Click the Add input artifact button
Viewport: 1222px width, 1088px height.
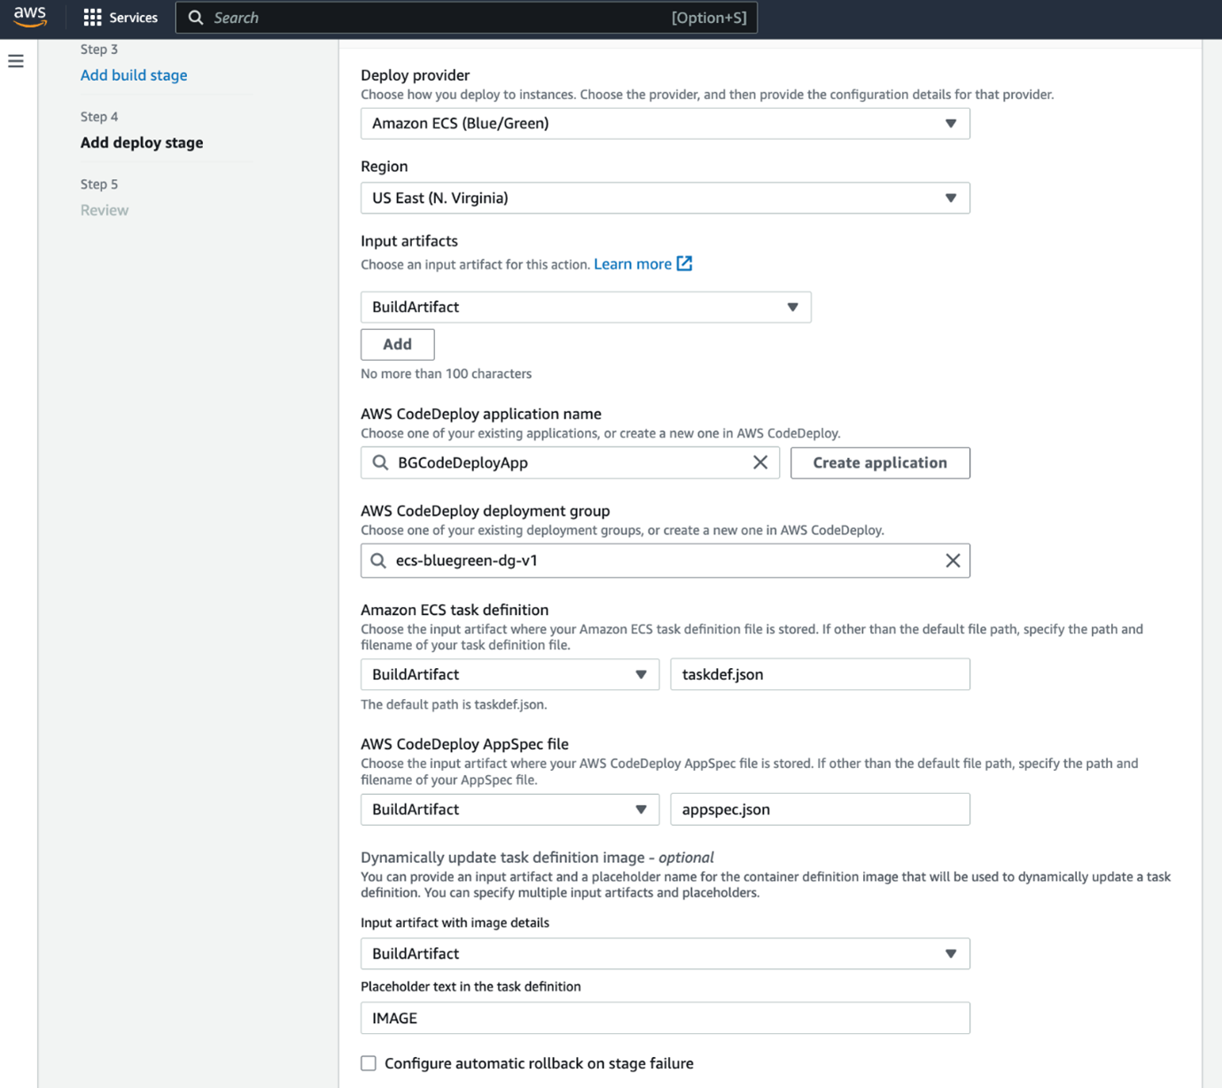pos(398,345)
